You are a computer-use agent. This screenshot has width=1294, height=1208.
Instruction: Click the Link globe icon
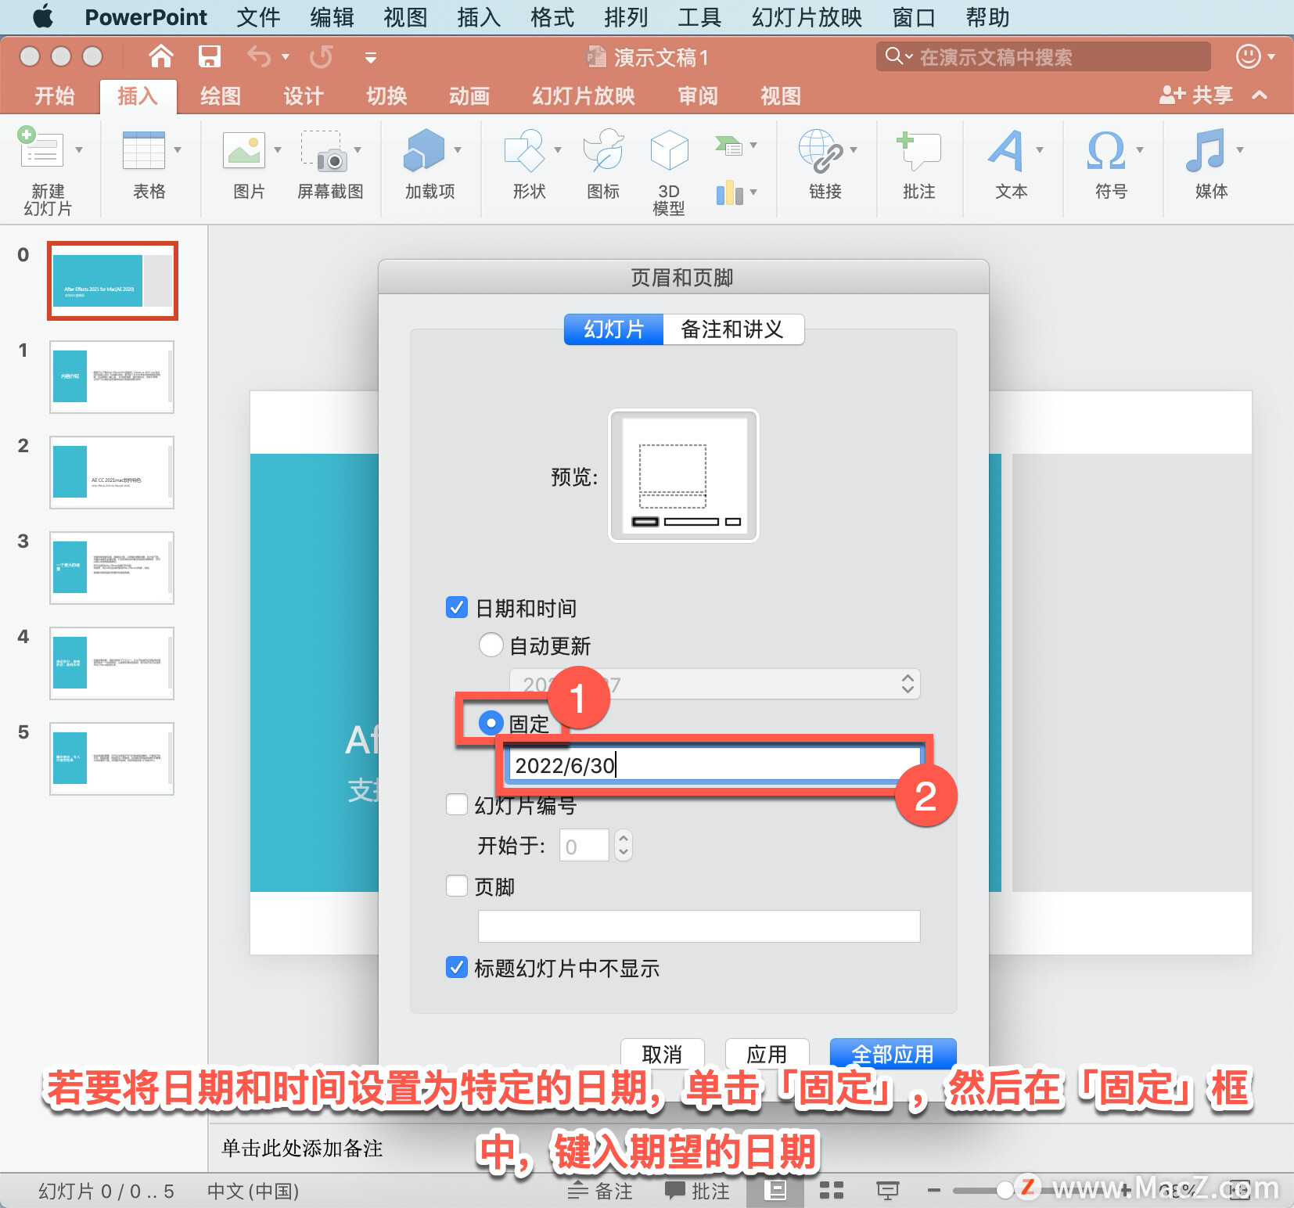tap(820, 150)
